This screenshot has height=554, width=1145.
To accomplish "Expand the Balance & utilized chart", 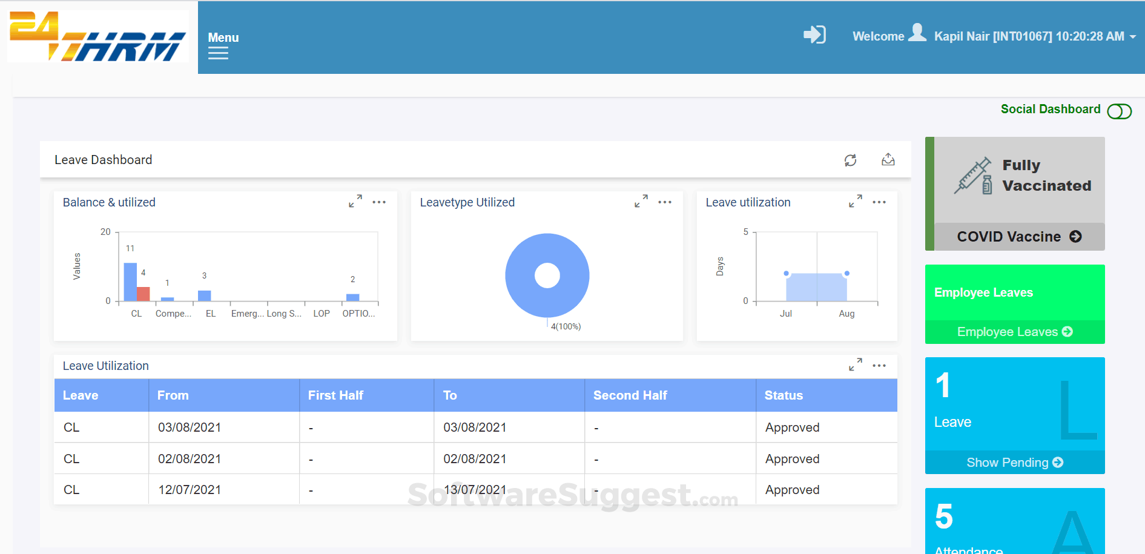I will tap(355, 201).
